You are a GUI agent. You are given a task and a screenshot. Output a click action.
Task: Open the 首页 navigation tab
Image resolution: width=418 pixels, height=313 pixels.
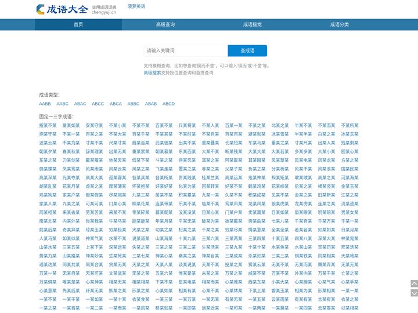78,24
